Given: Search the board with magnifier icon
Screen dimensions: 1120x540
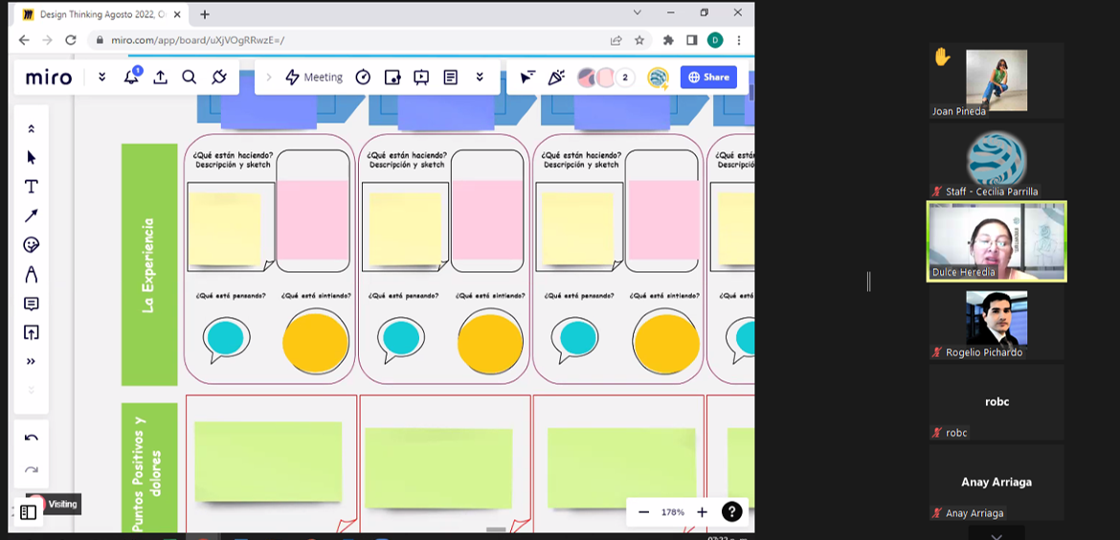Looking at the screenshot, I should (190, 78).
